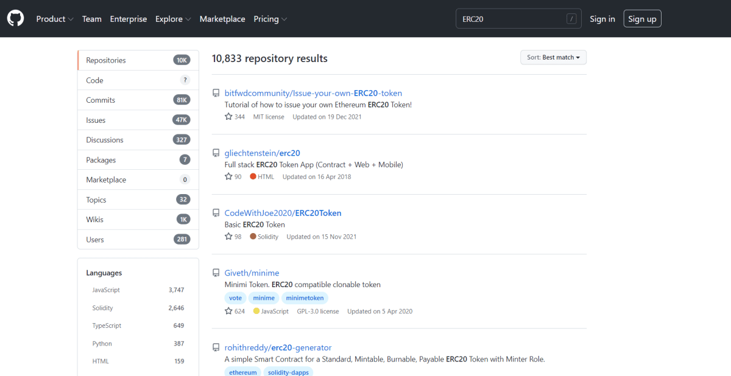Open repo icon beside Giveth/minime

tap(216, 273)
